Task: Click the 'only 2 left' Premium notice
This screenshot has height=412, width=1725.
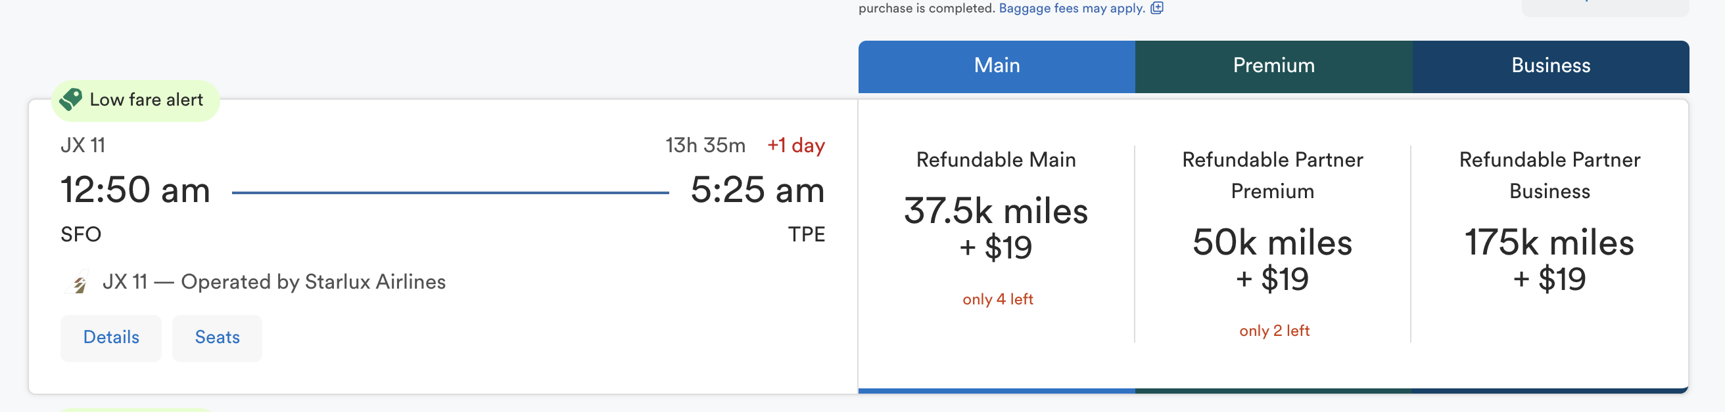Action: coord(1273,331)
